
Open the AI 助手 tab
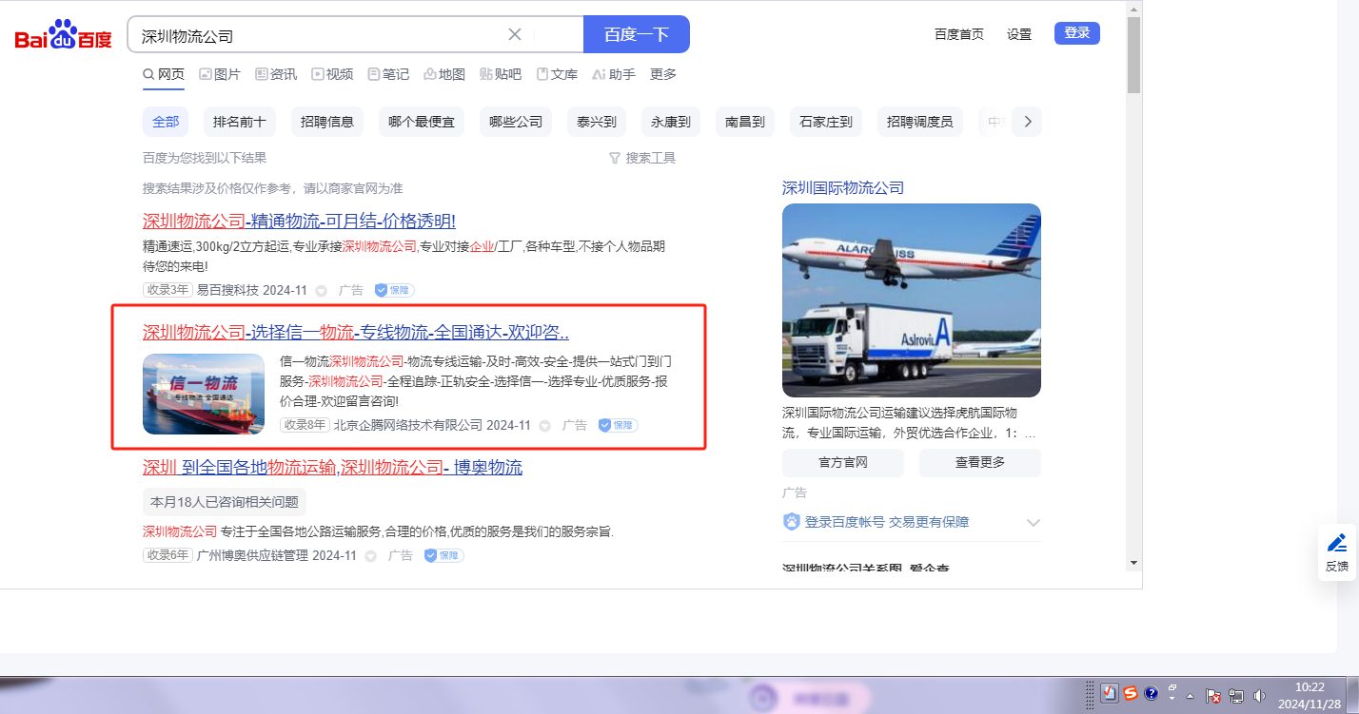click(614, 74)
